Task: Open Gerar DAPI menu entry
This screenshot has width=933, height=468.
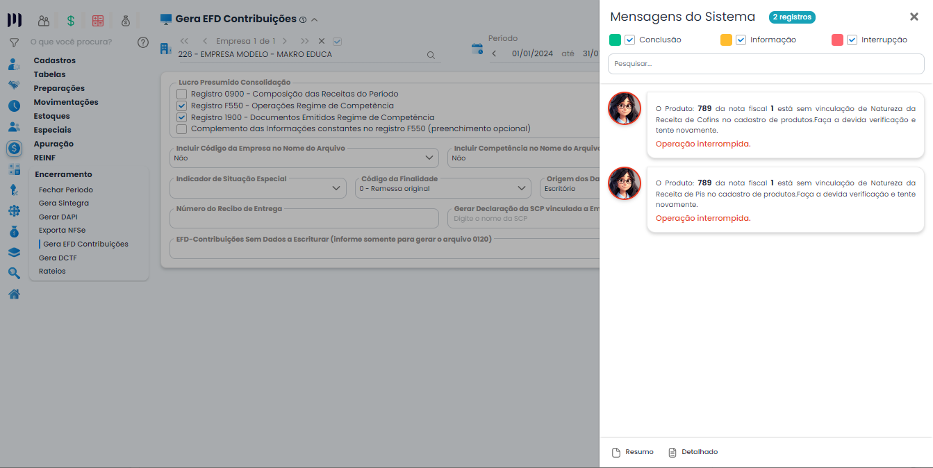Action: 58,217
